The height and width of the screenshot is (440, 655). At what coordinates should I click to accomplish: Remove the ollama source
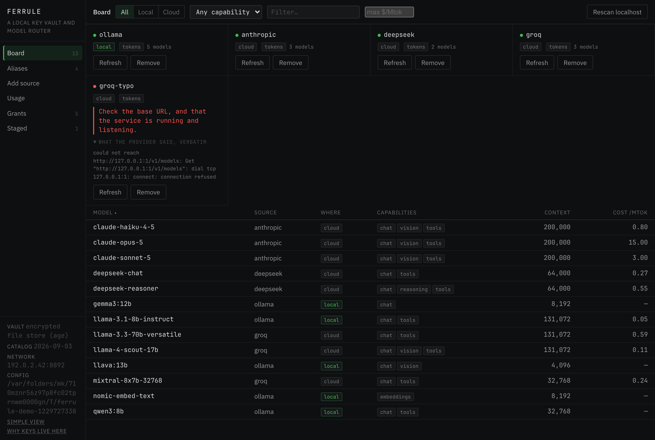[x=148, y=63]
